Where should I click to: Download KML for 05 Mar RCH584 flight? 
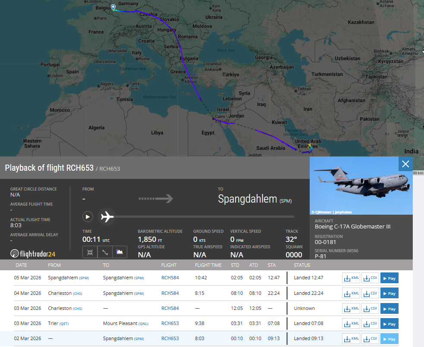tap(351, 278)
